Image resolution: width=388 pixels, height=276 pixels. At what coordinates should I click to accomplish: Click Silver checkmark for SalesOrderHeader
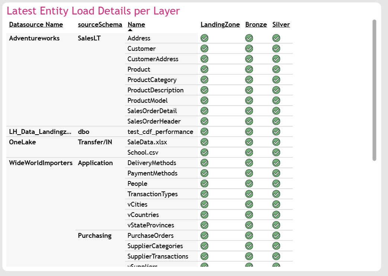pos(276,121)
